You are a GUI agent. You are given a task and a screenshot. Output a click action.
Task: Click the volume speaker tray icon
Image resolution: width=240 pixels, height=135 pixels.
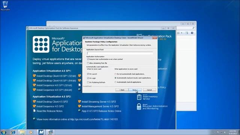click(225, 132)
